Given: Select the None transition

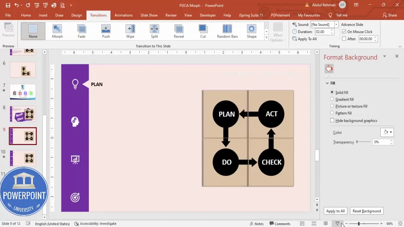Looking at the screenshot, I should [x=33, y=31].
